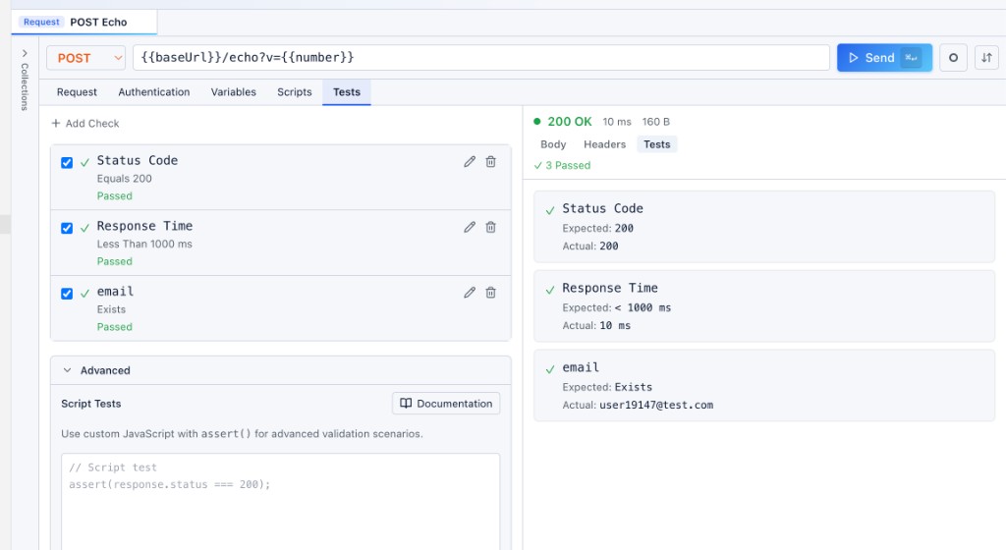Click into the script tests editor

[280, 500]
